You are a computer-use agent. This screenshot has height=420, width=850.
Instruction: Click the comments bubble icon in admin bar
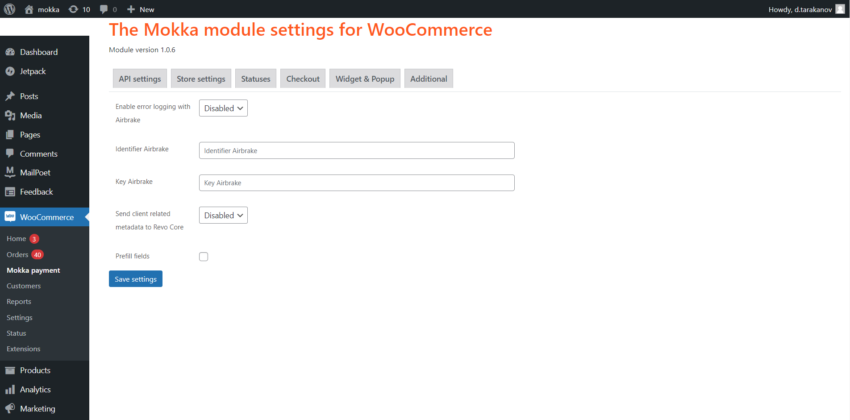(104, 9)
